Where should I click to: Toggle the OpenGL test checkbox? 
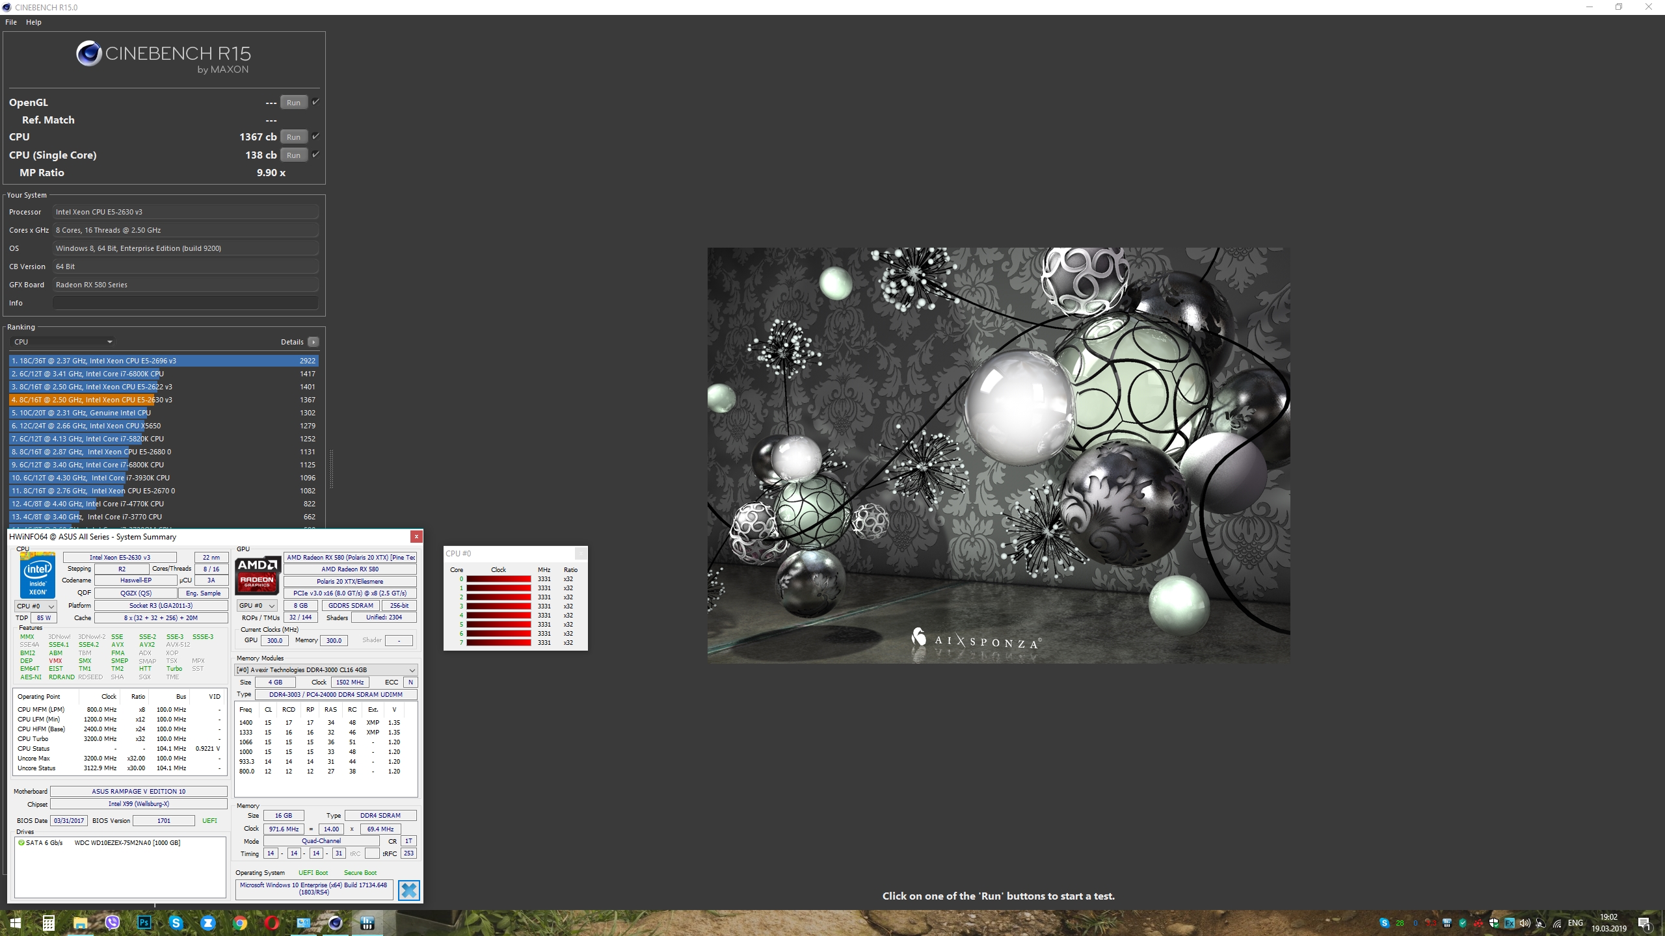click(315, 102)
